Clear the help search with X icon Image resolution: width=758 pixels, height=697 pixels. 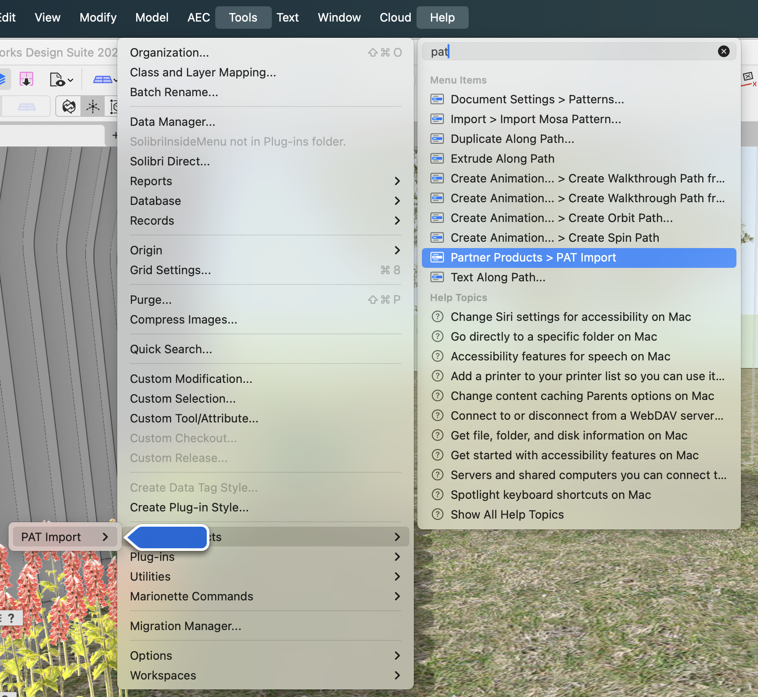tap(723, 52)
